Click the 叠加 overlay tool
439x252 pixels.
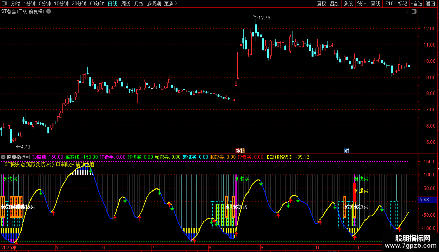click(x=334, y=4)
